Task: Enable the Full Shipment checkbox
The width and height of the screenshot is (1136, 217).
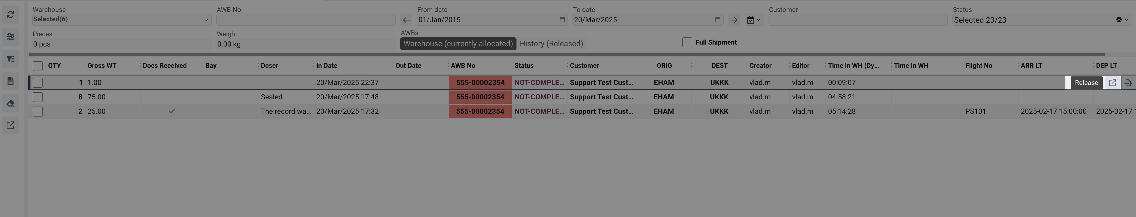Action: coord(687,42)
